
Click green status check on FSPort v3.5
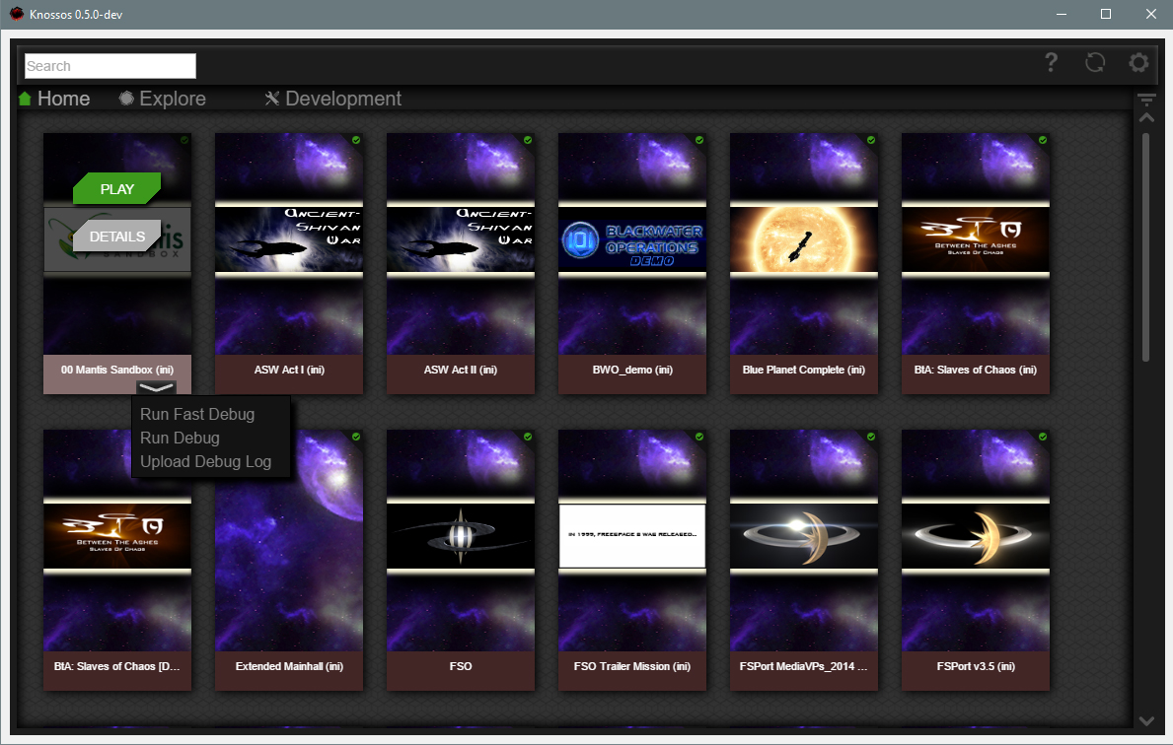coord(1043,437)
